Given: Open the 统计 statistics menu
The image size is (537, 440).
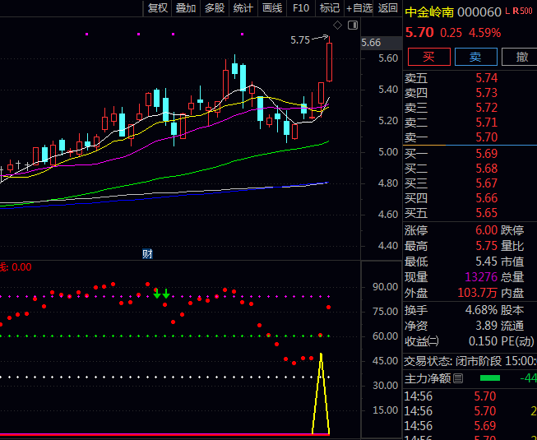Looking at the screenshot, I should pyautogui.click(x=243, y=8).
